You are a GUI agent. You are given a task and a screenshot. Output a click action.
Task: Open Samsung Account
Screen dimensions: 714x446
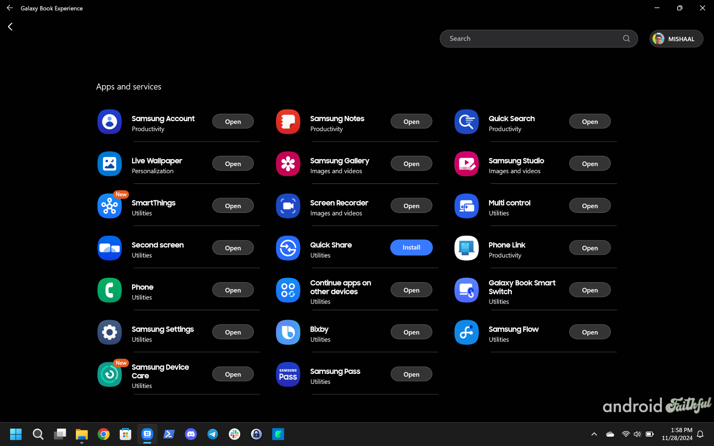(233, 122)
